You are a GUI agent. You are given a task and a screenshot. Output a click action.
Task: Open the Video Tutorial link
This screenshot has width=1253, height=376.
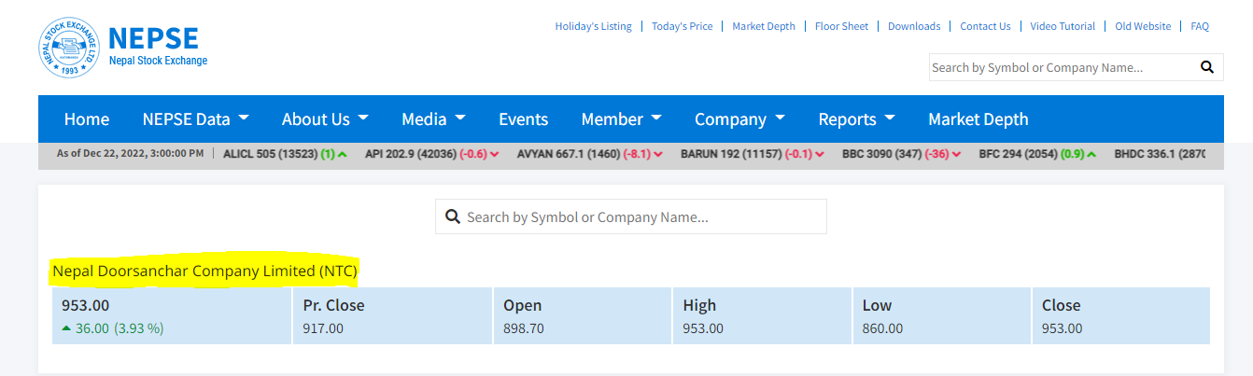pos(1063,26)
